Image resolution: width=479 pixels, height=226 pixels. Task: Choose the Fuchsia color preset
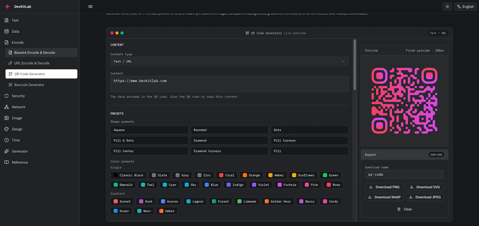click(287, 185)
